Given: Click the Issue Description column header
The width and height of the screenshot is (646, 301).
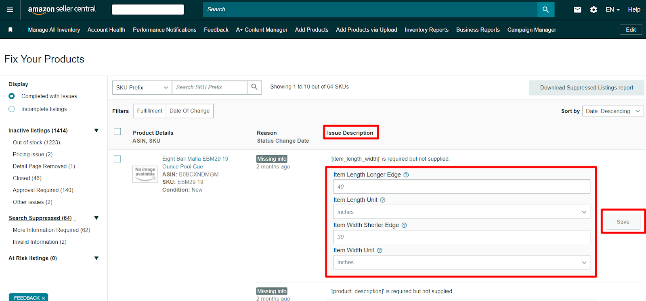Looking at the screenshot, I should tap(350, 133).
